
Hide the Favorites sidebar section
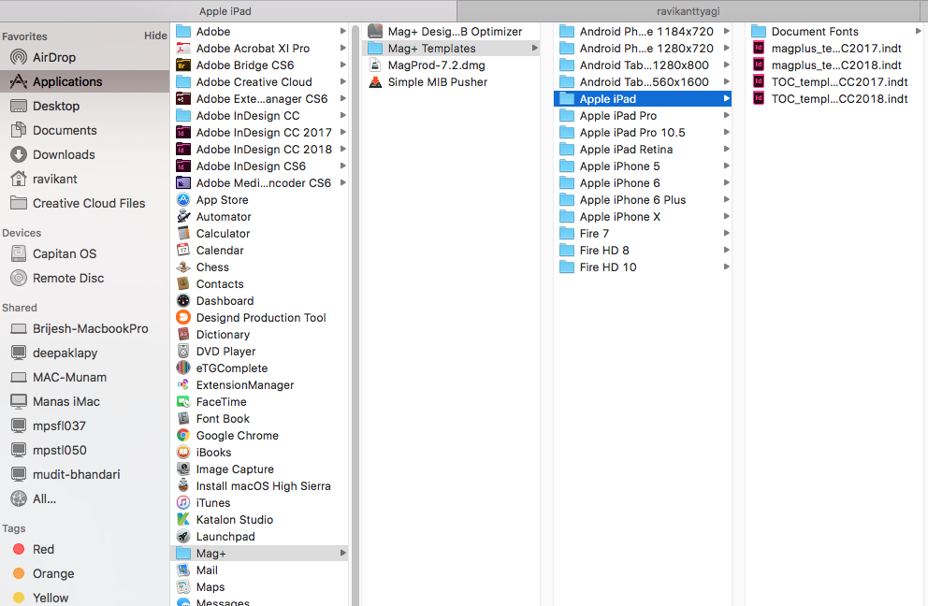[x=155, y=36]
